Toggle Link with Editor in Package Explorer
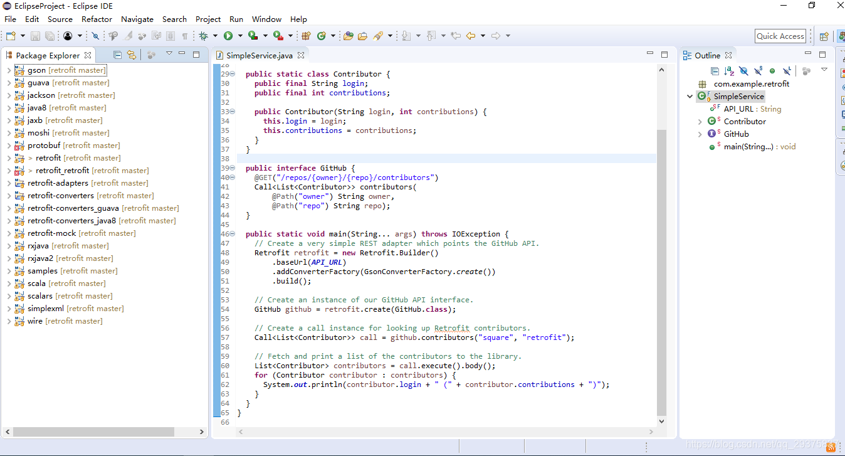This screenshot has height=456, width=845. (x=131, y=55)
